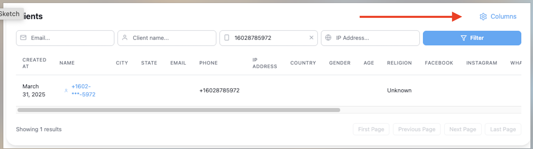Click the Sketch label in corner
Viewport: 533px width, 149px height.
pyautogui.click(x=10, y=14)
